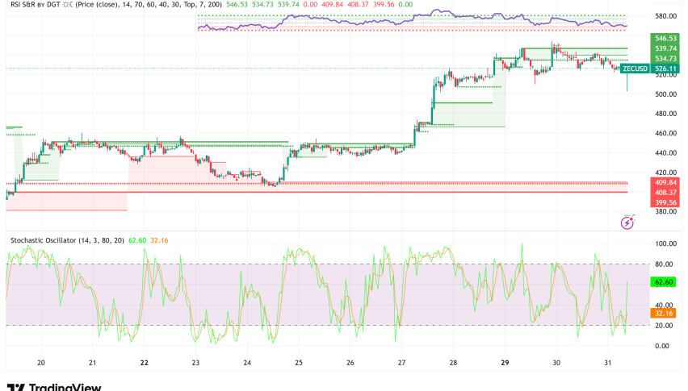Click the red 399.56 support price label
Screen dimensions: 688x391
tap(665, 202)
